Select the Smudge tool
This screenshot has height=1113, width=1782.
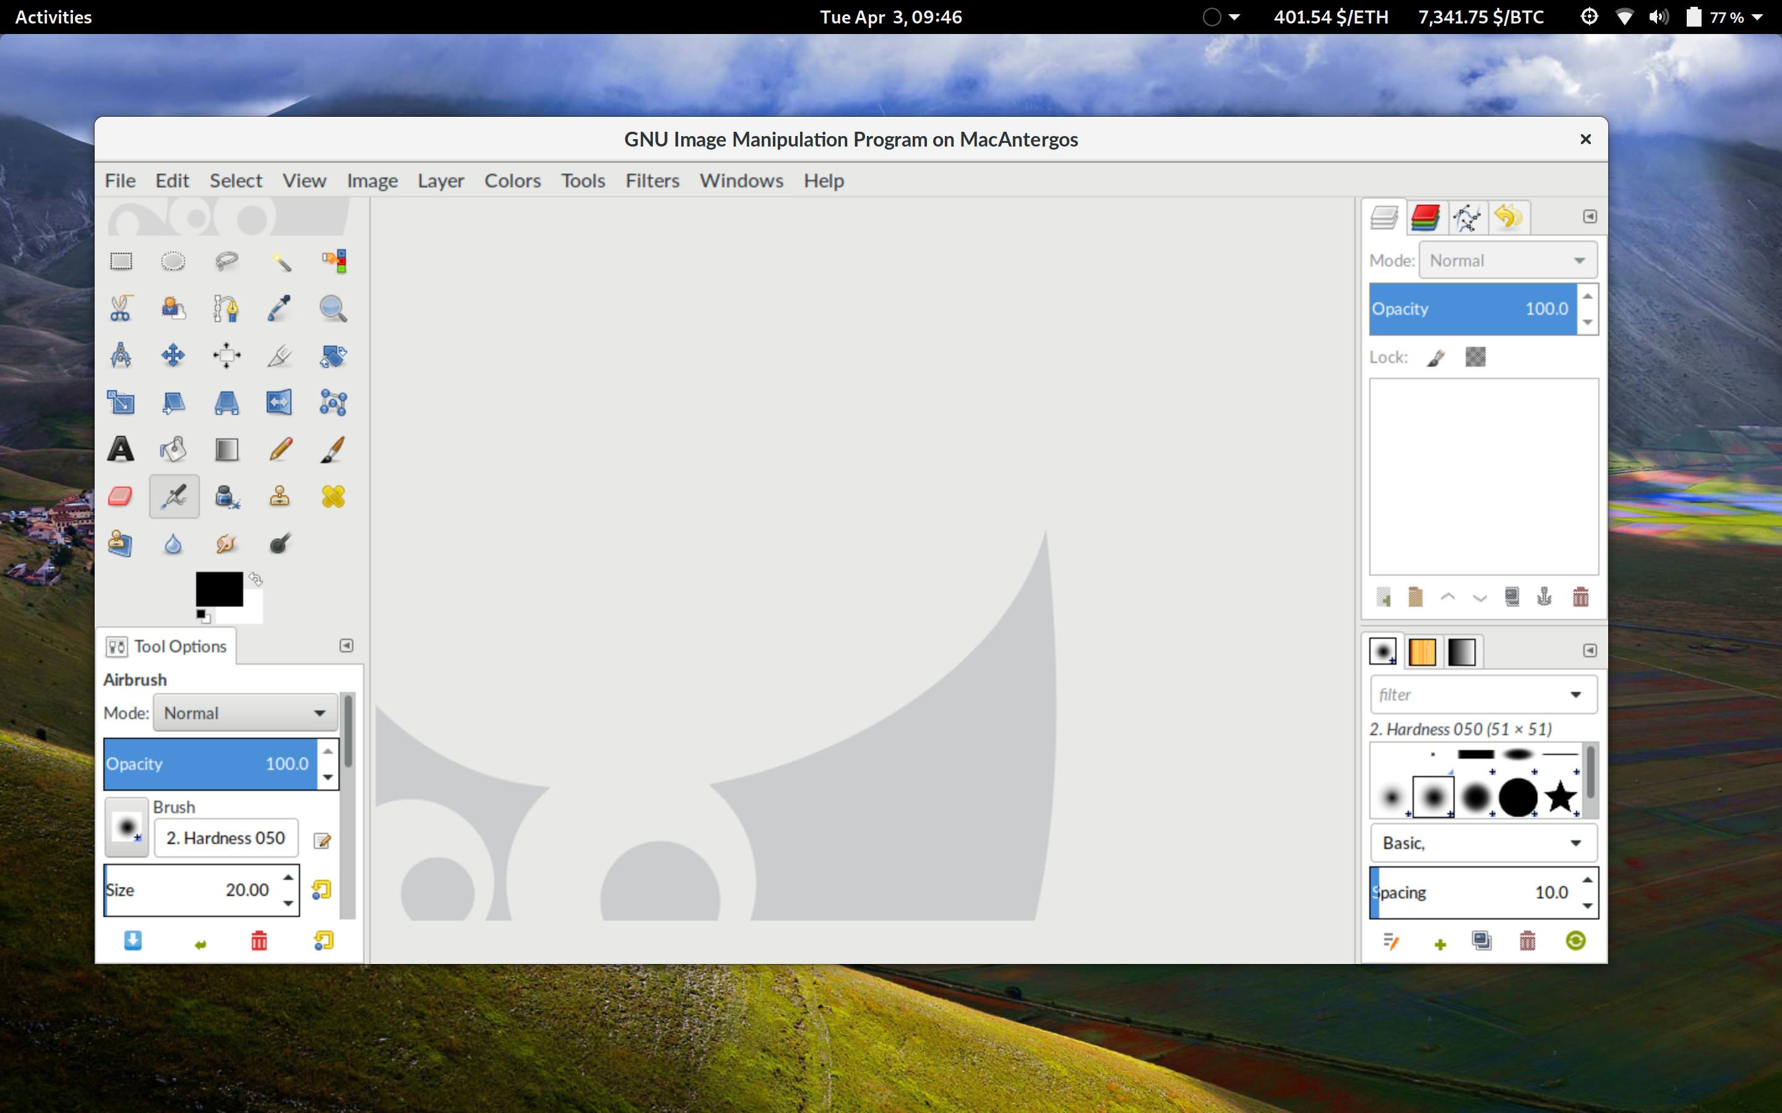226,542
